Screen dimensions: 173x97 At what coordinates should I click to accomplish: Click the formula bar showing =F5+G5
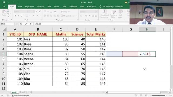click(x=82, y=24)
